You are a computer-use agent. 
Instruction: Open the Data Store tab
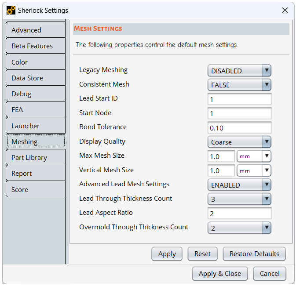pos(36,78)
